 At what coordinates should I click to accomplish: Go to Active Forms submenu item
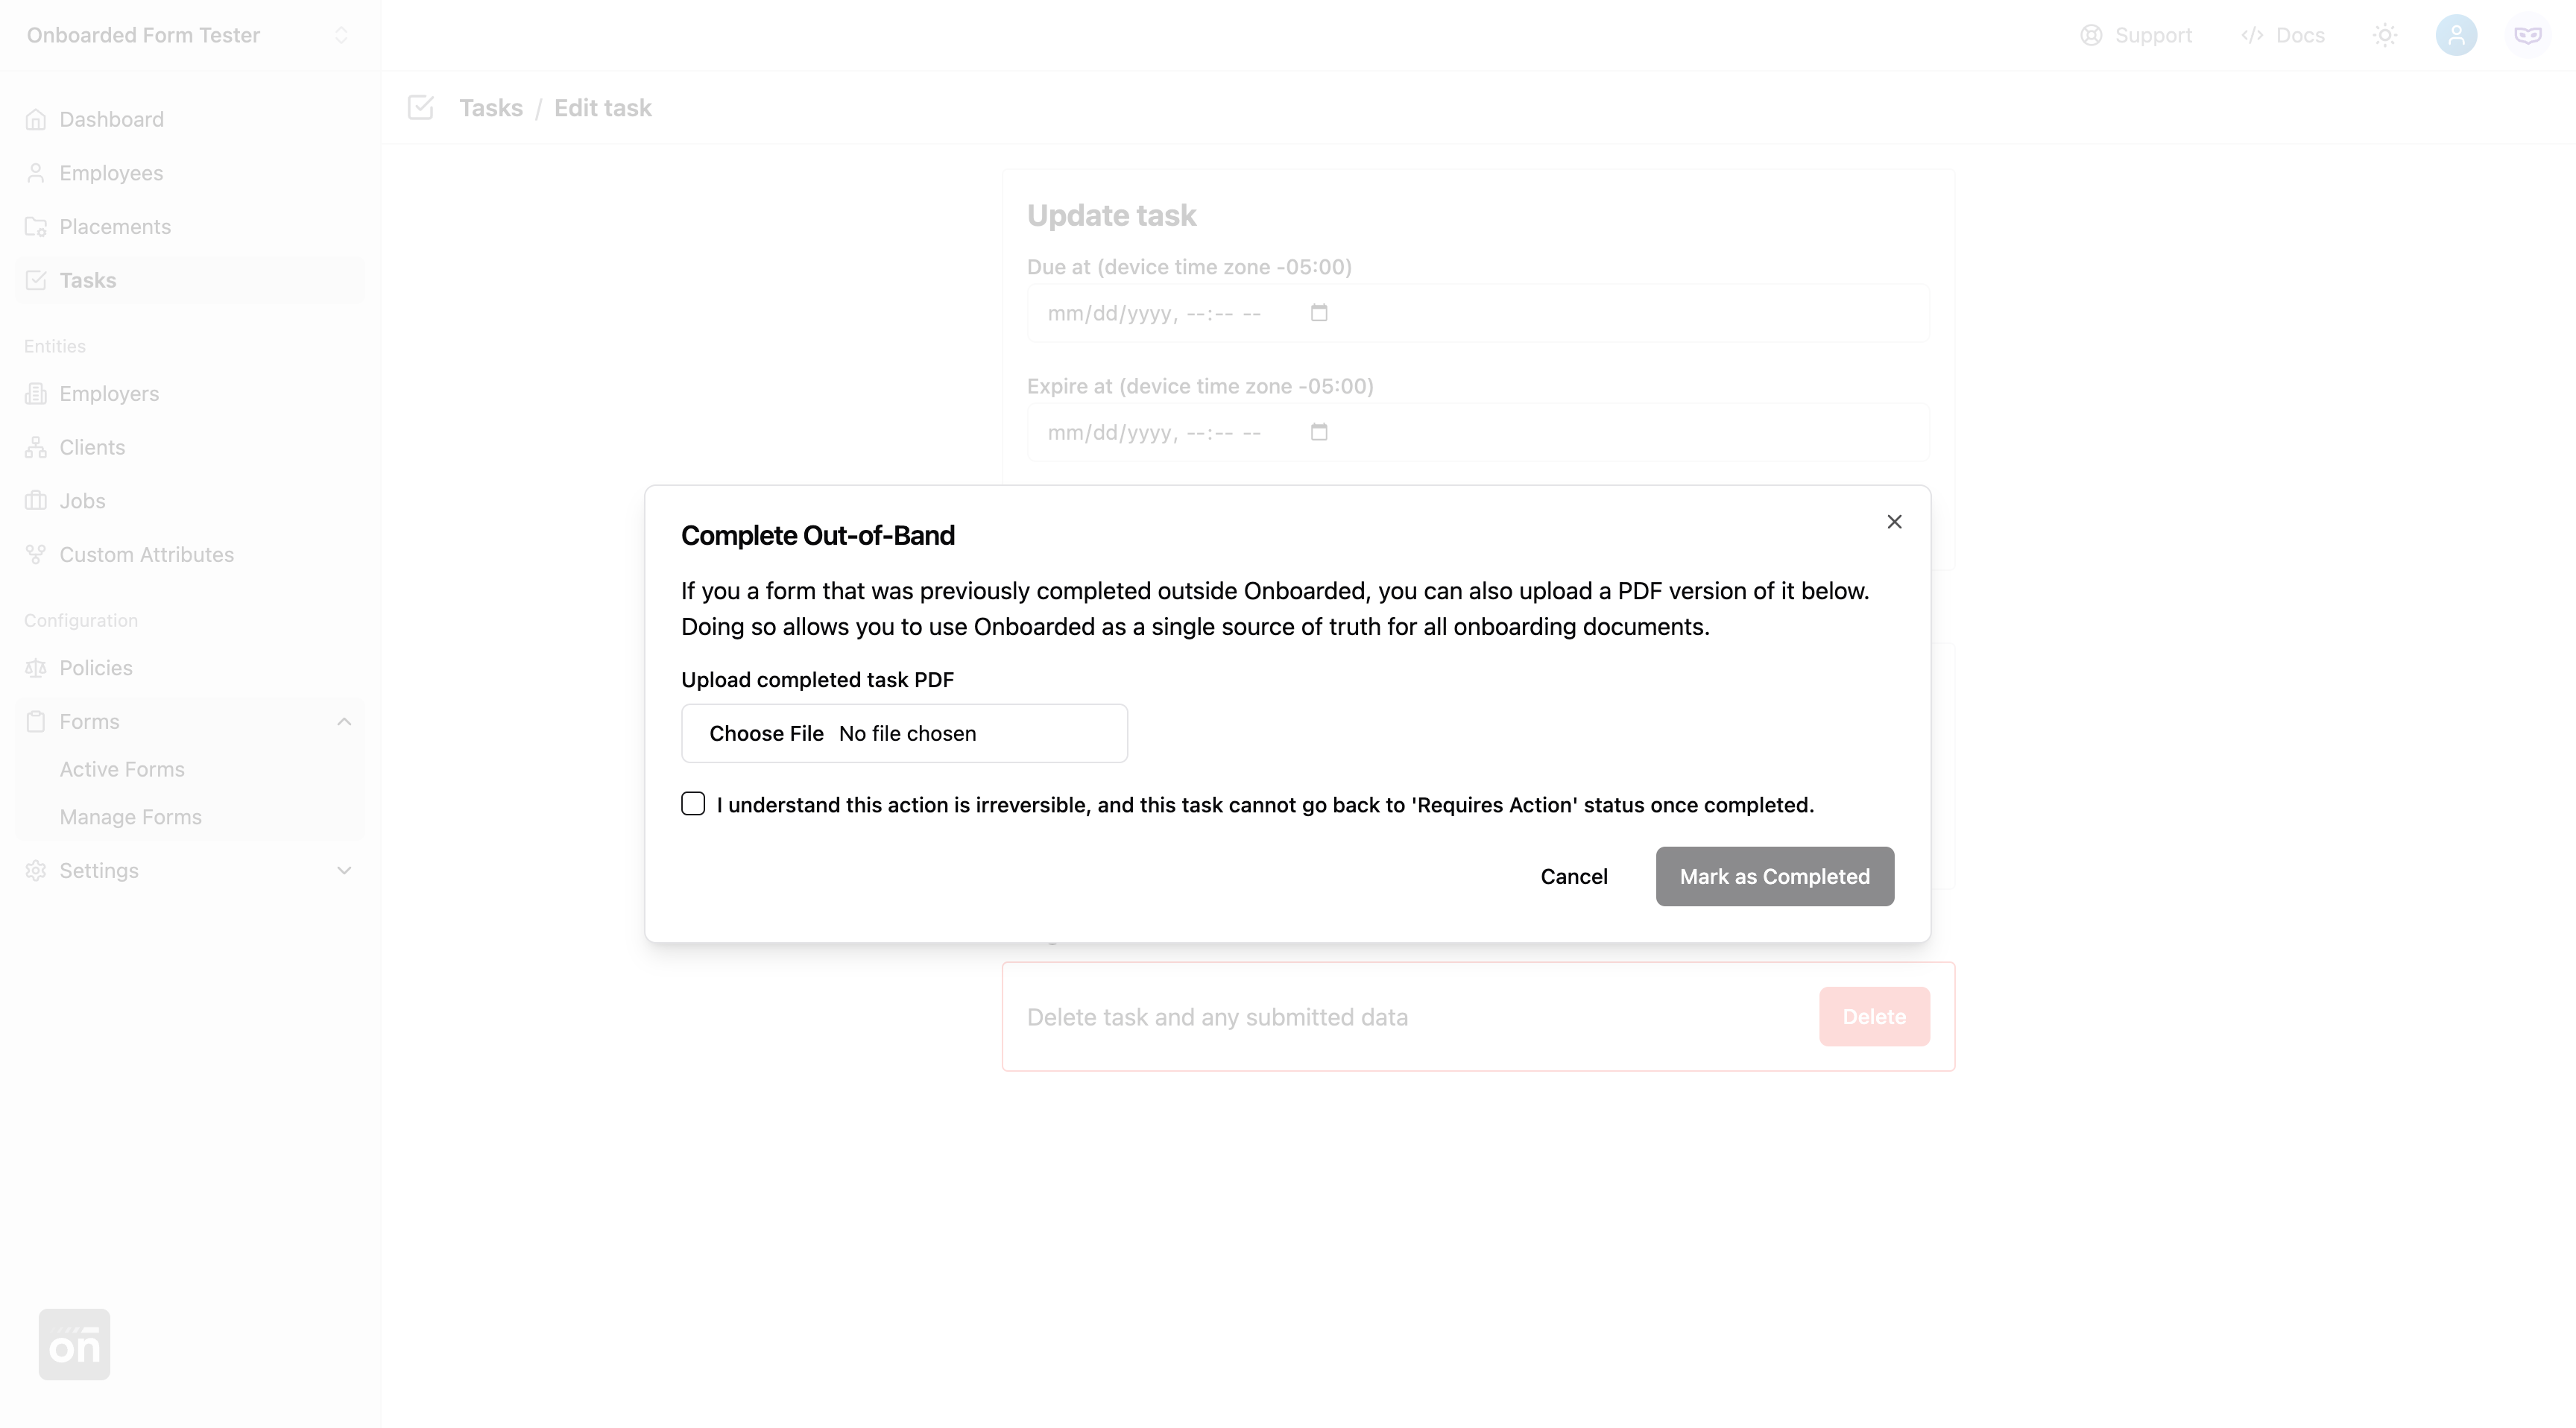coord(122,769)
